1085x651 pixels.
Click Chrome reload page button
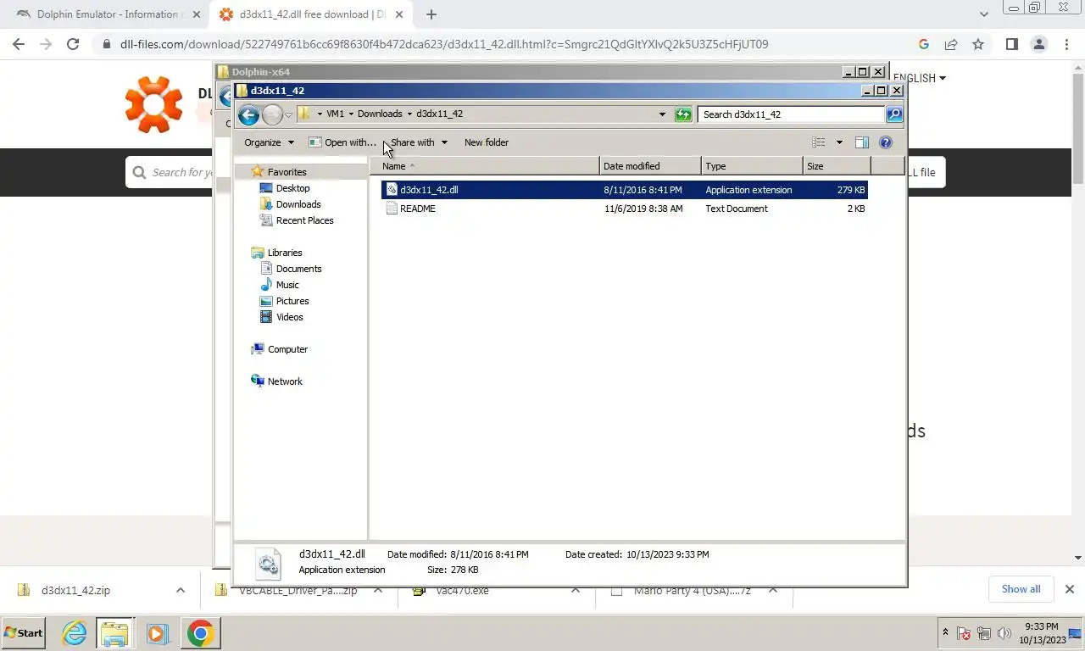click(73, 44)
